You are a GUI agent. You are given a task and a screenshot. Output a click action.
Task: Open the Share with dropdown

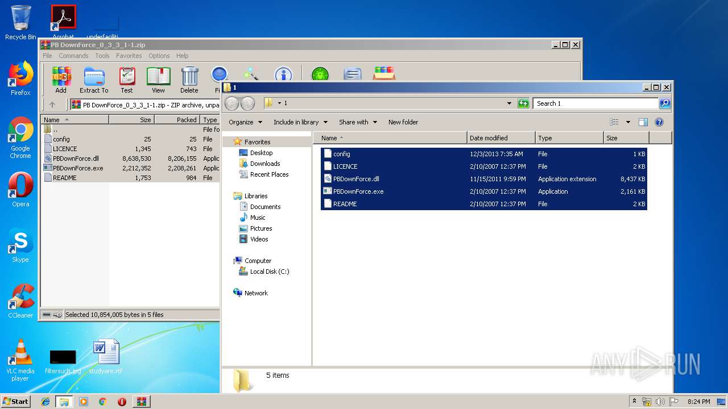pyautogui.click(x=358, y=122)
